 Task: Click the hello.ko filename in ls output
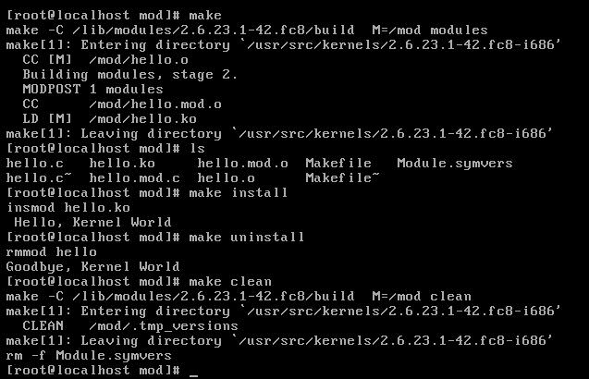pos(122,164)
